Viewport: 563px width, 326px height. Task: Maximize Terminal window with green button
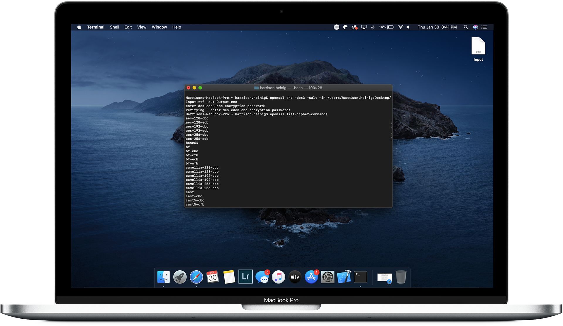coord(200,88)
